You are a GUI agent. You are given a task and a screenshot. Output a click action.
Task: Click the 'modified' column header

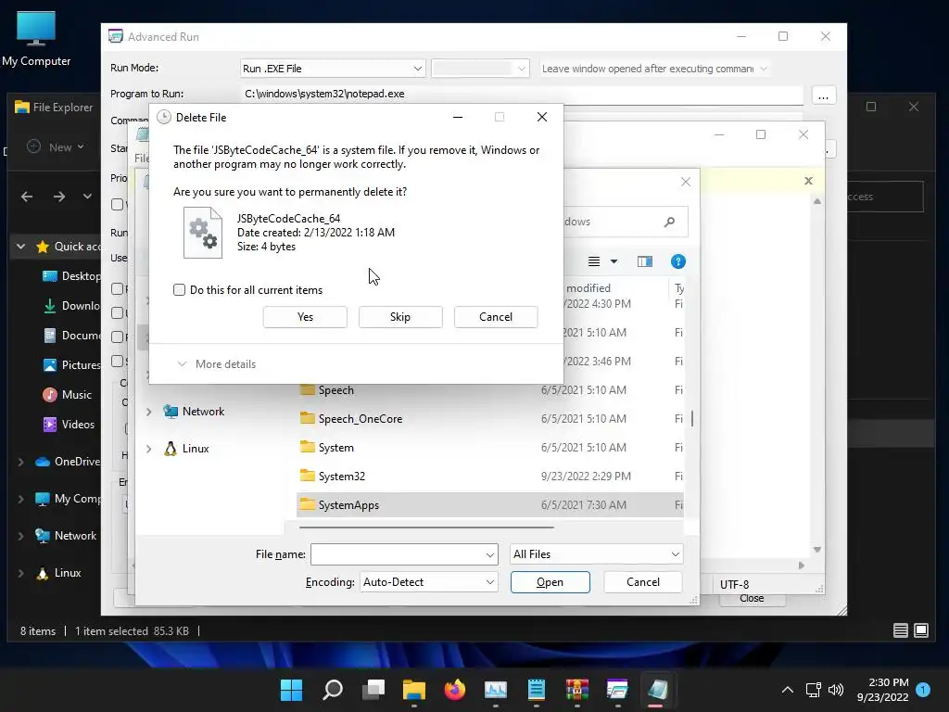[588, 288]
